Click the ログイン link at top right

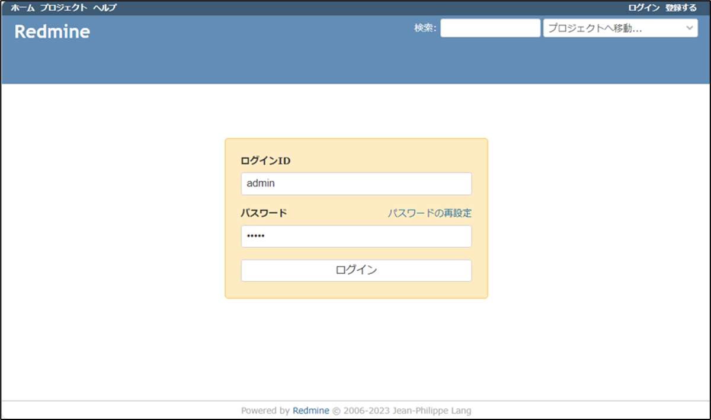pyautogui.click(x=644, y=8)
